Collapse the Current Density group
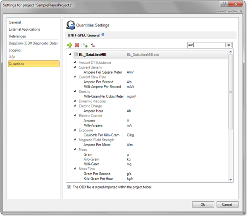248x217 pixels. (75, 67)
